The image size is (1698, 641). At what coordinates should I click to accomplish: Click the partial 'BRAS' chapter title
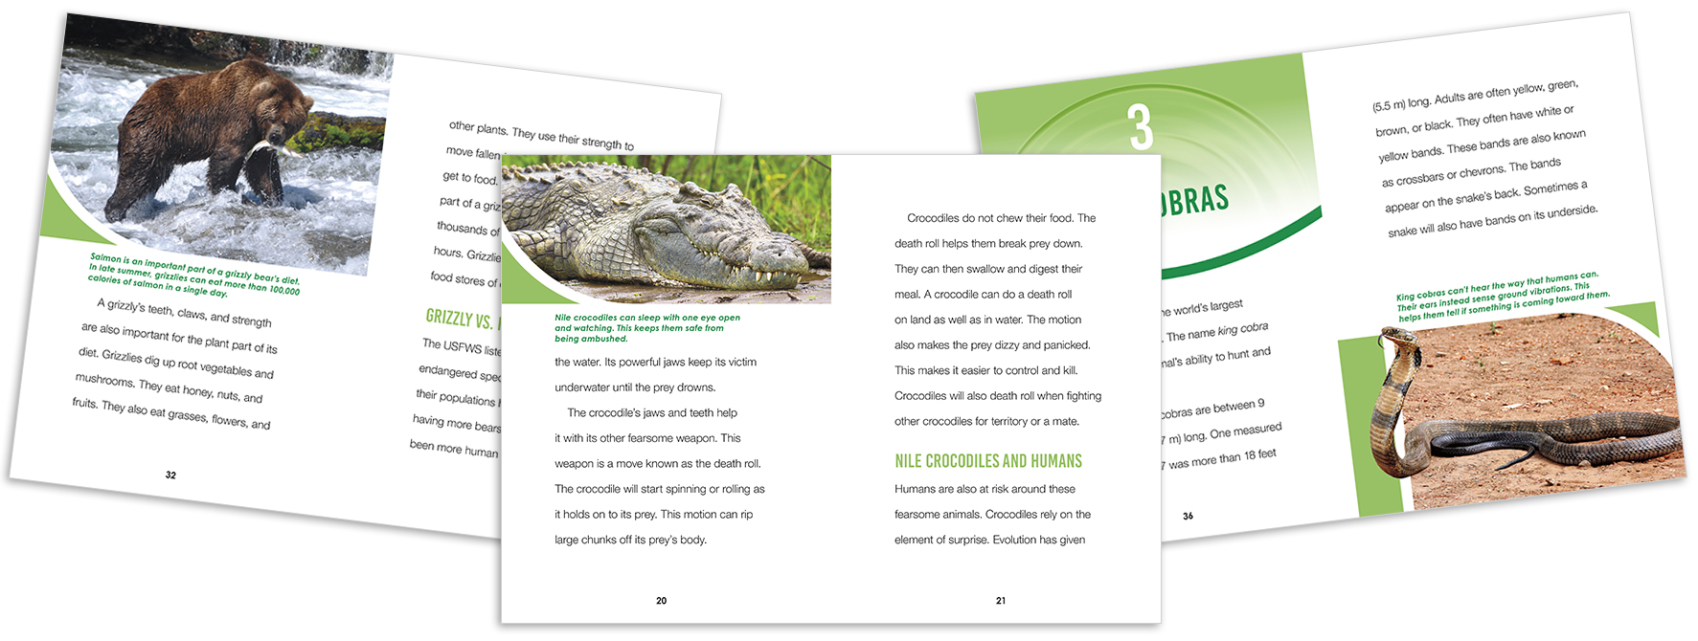1195,203
